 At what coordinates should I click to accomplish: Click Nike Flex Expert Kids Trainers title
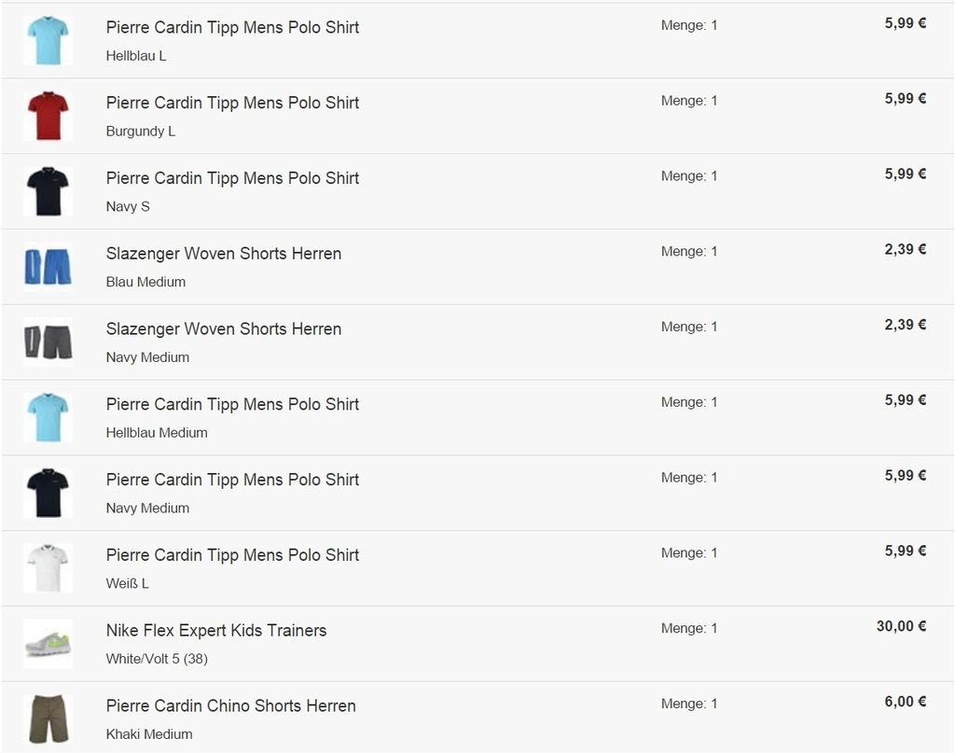[216, 631]
